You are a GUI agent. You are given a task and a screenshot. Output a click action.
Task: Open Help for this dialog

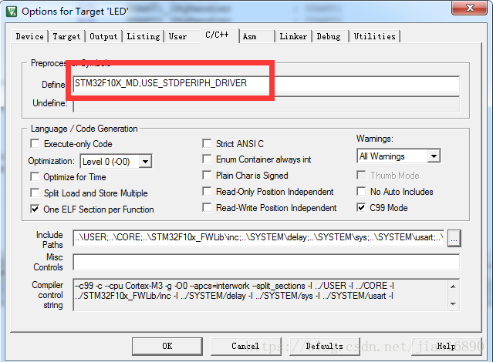tap(447, 347)
